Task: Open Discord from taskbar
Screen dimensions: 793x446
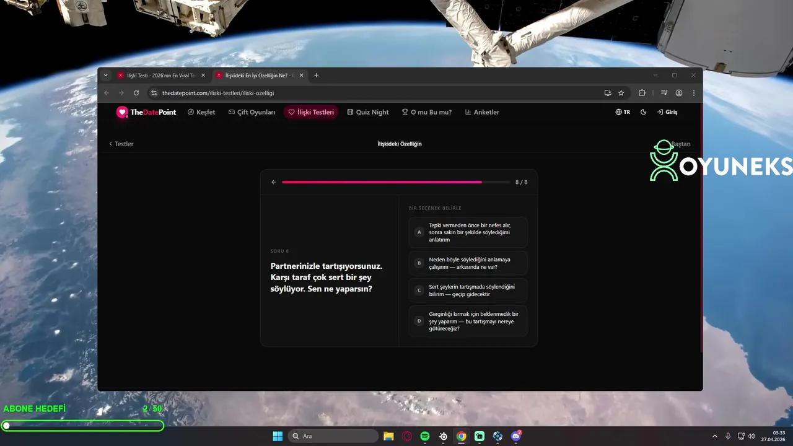Action: [516, 436]
